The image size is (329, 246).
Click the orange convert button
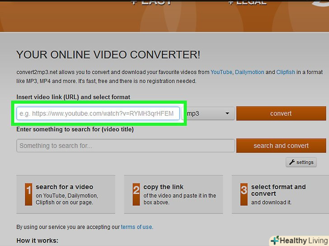click(281, 114)
